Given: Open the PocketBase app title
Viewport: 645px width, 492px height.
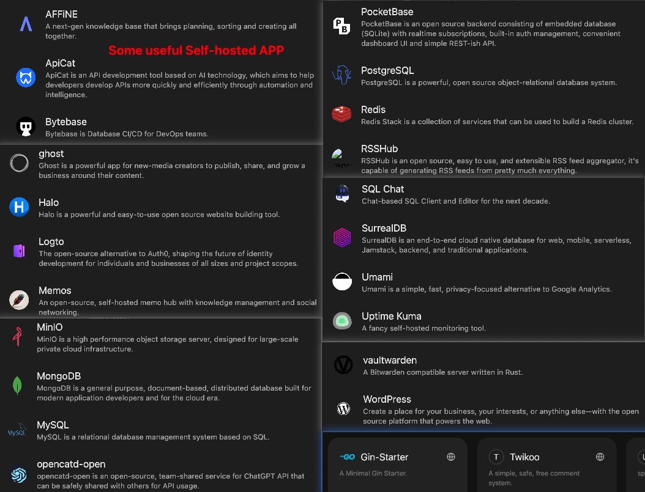Looking at the screenshot, I should tap(387, 12).
